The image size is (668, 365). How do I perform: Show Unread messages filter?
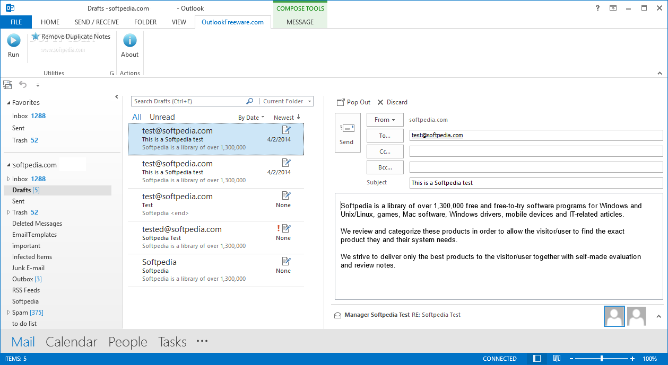click(162, 117)
